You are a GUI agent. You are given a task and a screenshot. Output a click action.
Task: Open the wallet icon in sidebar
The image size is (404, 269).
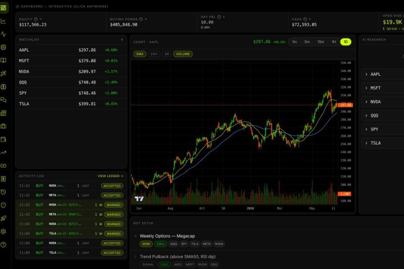[3, 139]
